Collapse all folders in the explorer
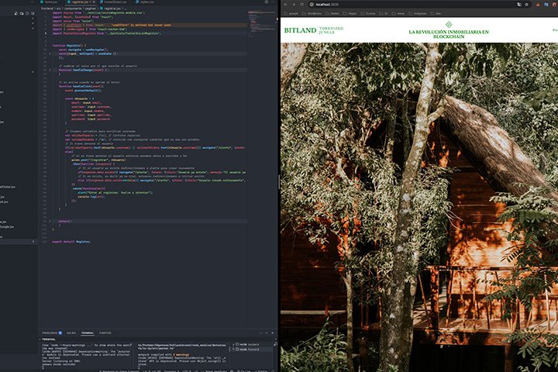558x372 pixels. click(33, 13)
